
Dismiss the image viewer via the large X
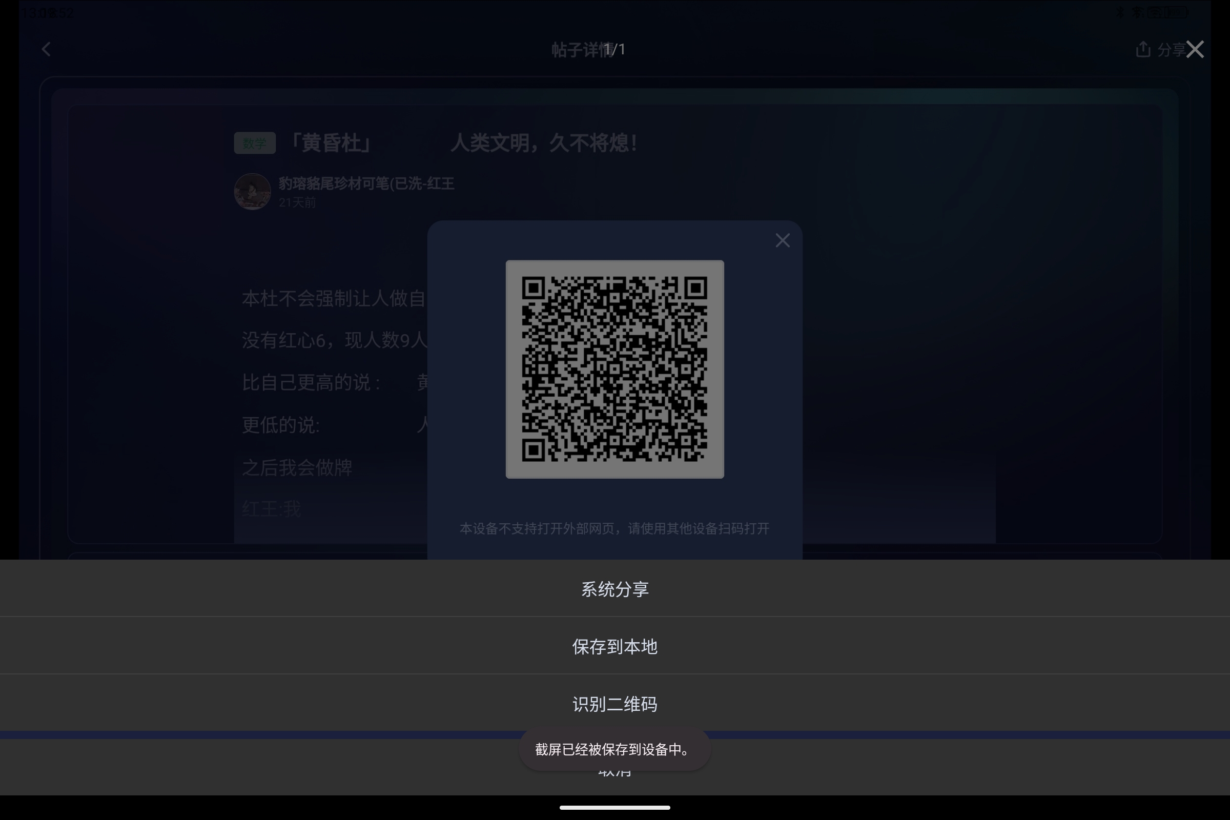1195,49
